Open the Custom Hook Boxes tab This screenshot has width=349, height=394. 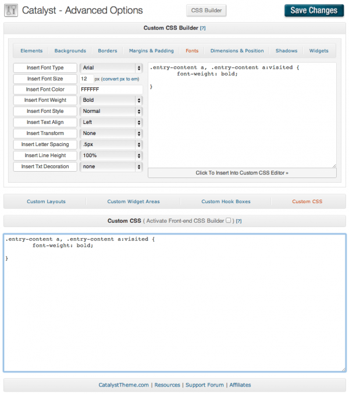click(226, 201)
